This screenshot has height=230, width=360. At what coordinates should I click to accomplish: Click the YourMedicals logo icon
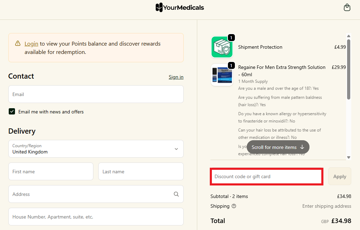point(159,7)
